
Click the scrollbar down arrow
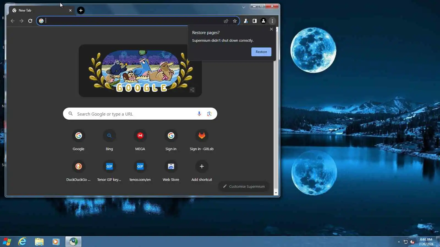(x=276, y=193)
